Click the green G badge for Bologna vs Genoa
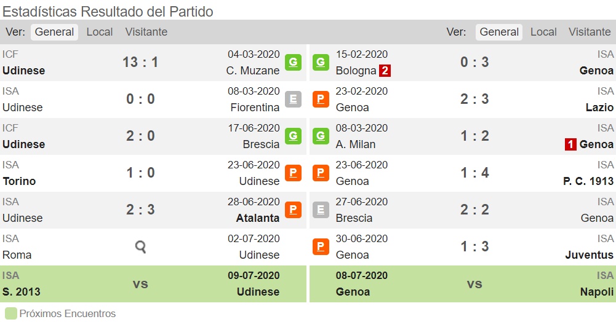 321,62
